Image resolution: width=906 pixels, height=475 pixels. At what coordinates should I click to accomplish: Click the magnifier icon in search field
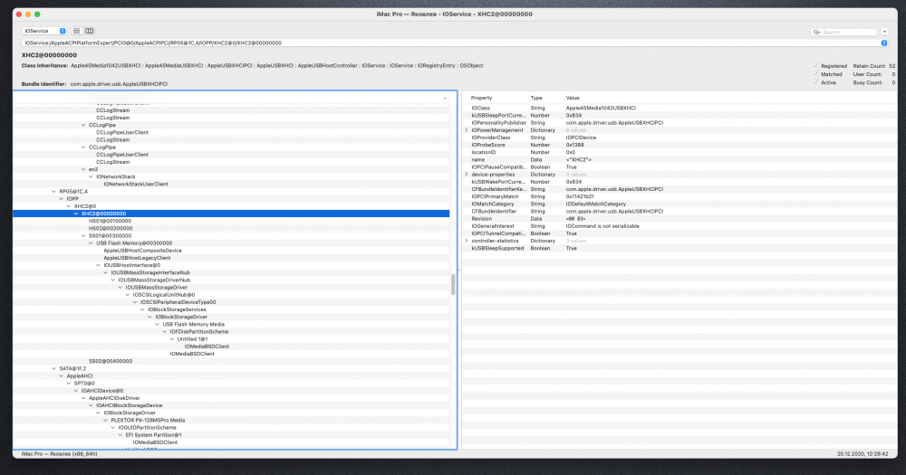pyautogui.click(x=816, y=33)
